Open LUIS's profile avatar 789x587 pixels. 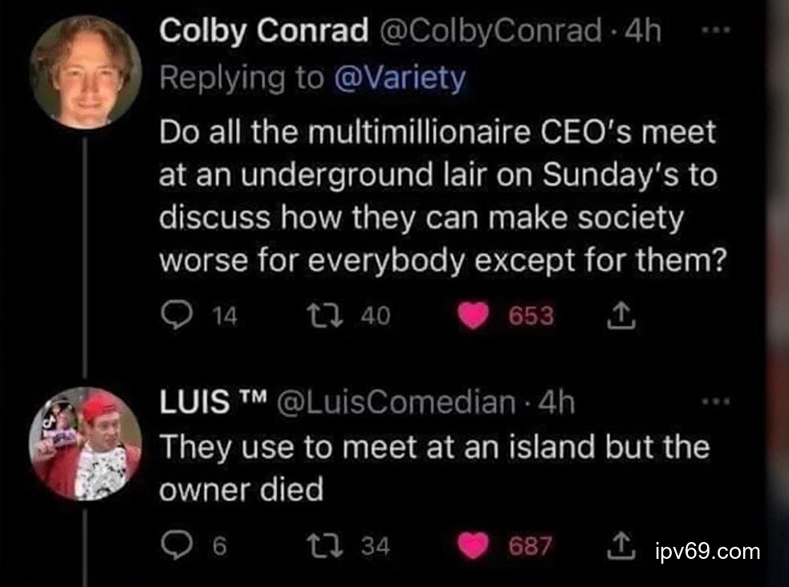click(x=87, y=444)
